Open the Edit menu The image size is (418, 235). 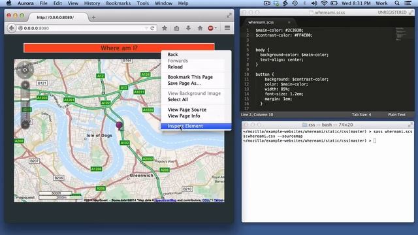point(57,3)
